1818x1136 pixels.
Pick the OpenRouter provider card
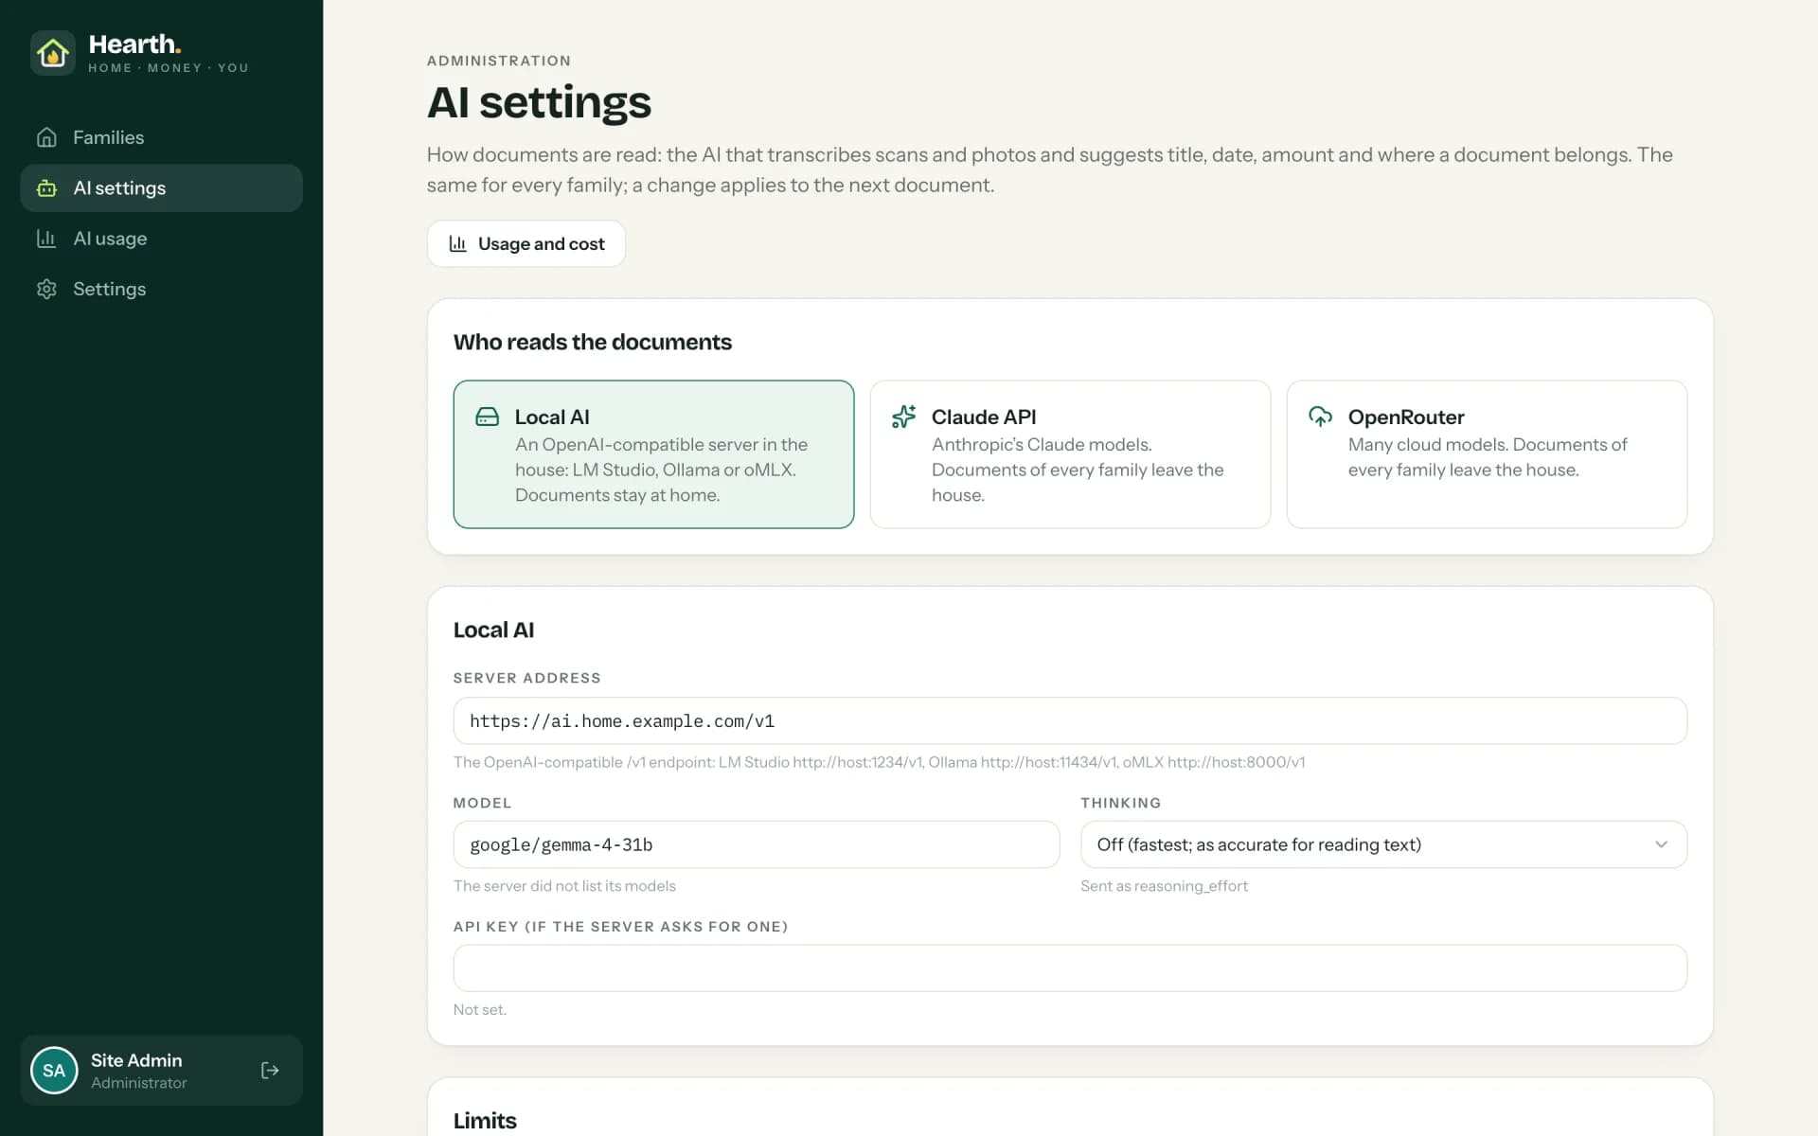[x=1487, y=454]
